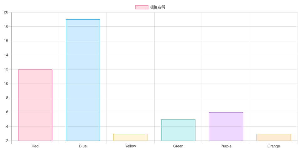Click the Purple x-axis label
Screen dimensions: 301x154
pyautogui.click(x=226, y=146)
